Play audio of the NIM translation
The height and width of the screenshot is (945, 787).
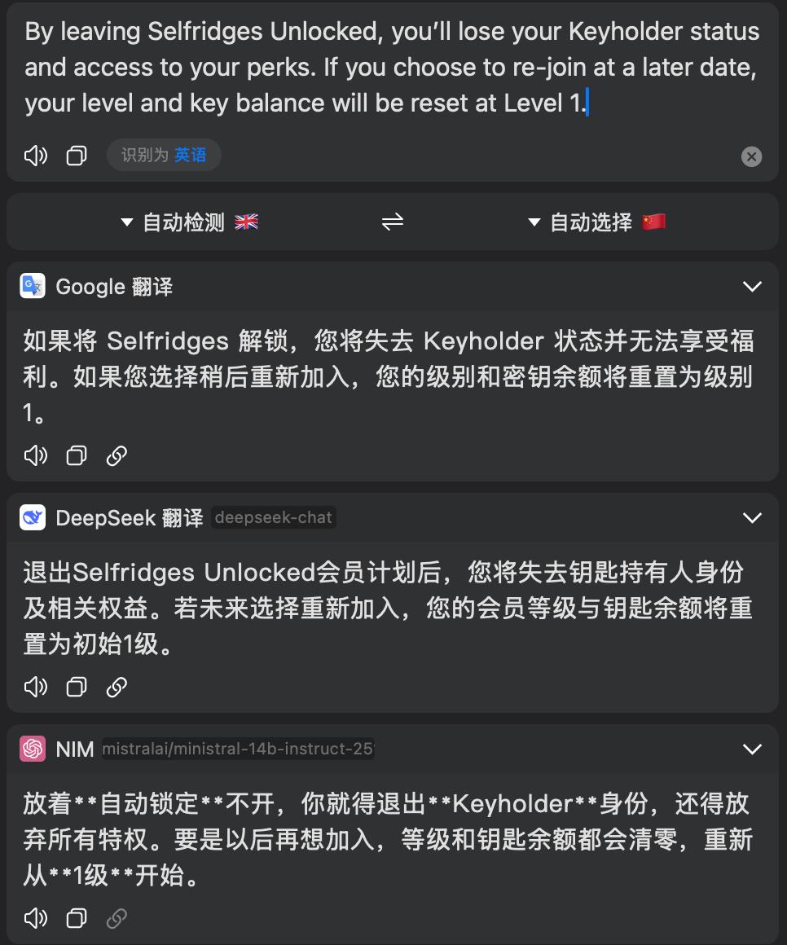point(36,918)
